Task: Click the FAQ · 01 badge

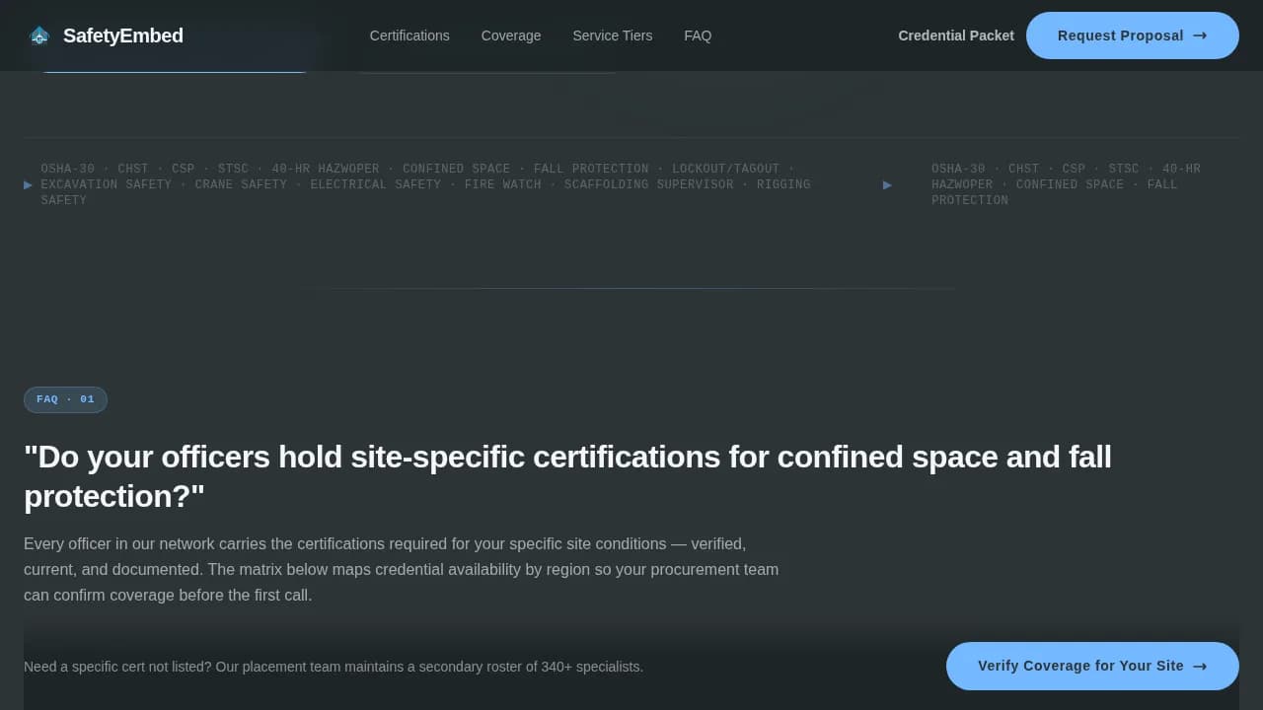Action: [65, 399]
